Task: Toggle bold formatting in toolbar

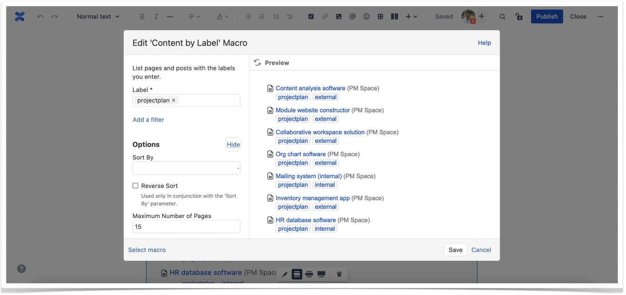Action: coord(142,17)
